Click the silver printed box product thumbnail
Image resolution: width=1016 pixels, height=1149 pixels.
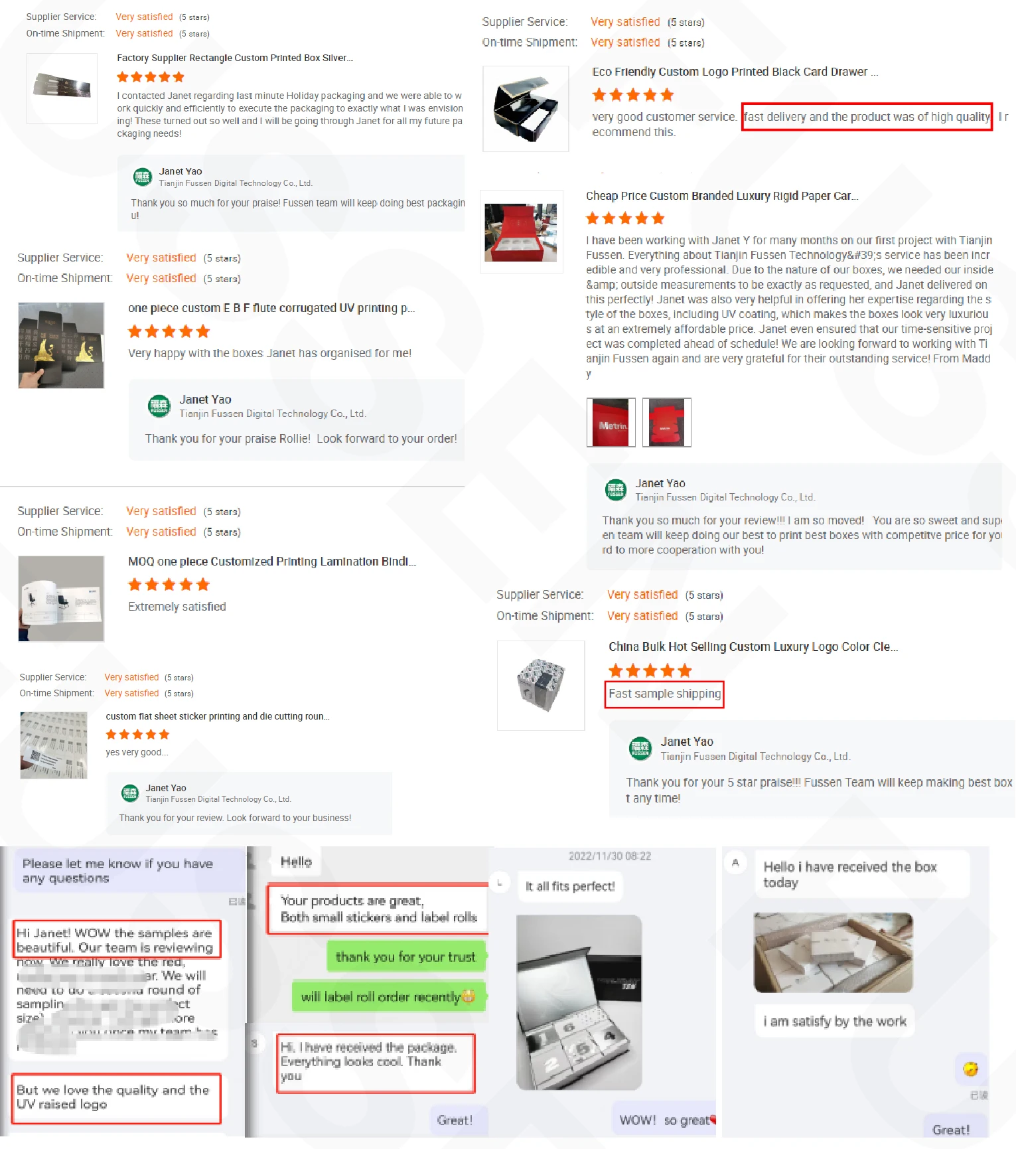62,88
